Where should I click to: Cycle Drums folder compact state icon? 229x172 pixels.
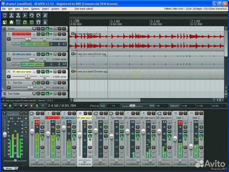point(34,29)
